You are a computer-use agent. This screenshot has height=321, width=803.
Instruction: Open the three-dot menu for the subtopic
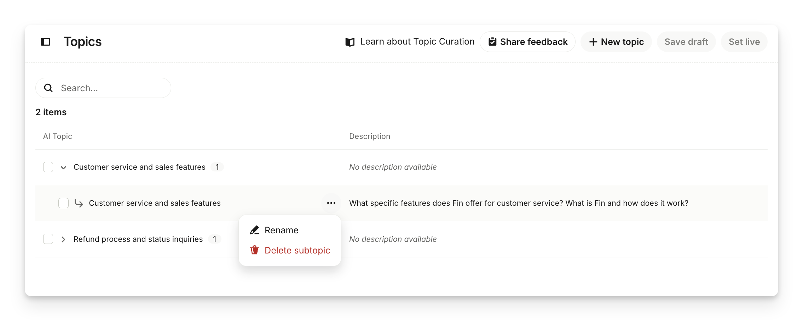tap(331, 203)
